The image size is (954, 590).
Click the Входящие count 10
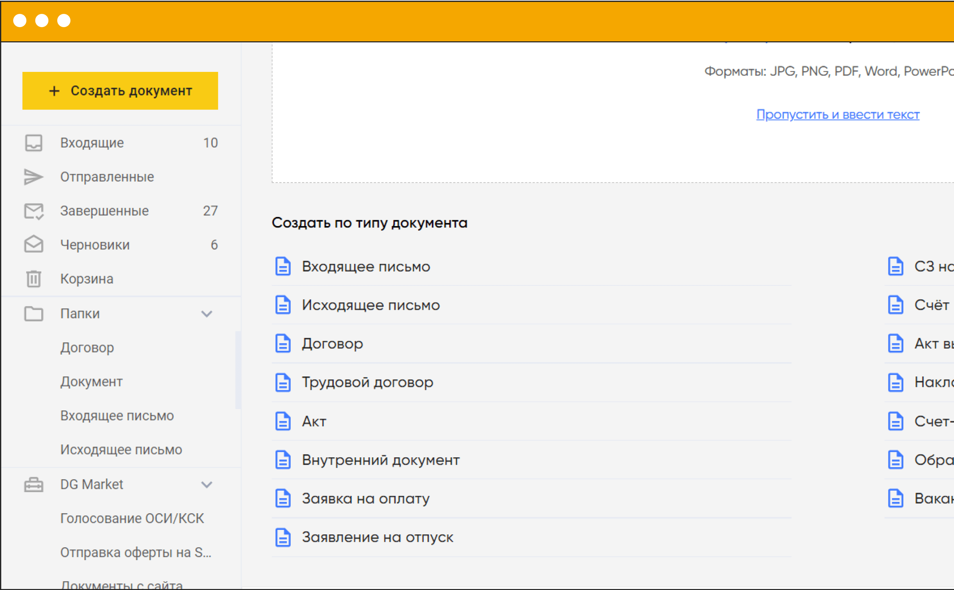(211, 143)
